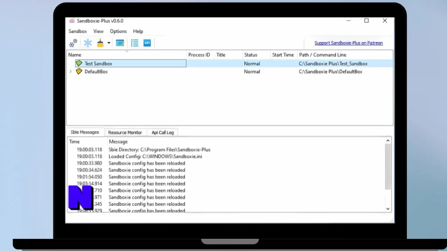Click the Sandboxie-Plus title bar icon

tap(72, 21)
